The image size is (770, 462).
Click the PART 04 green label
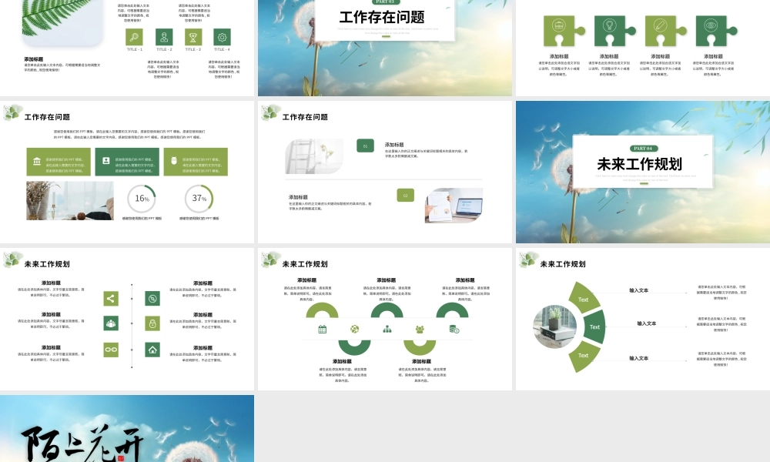point(643,149)
